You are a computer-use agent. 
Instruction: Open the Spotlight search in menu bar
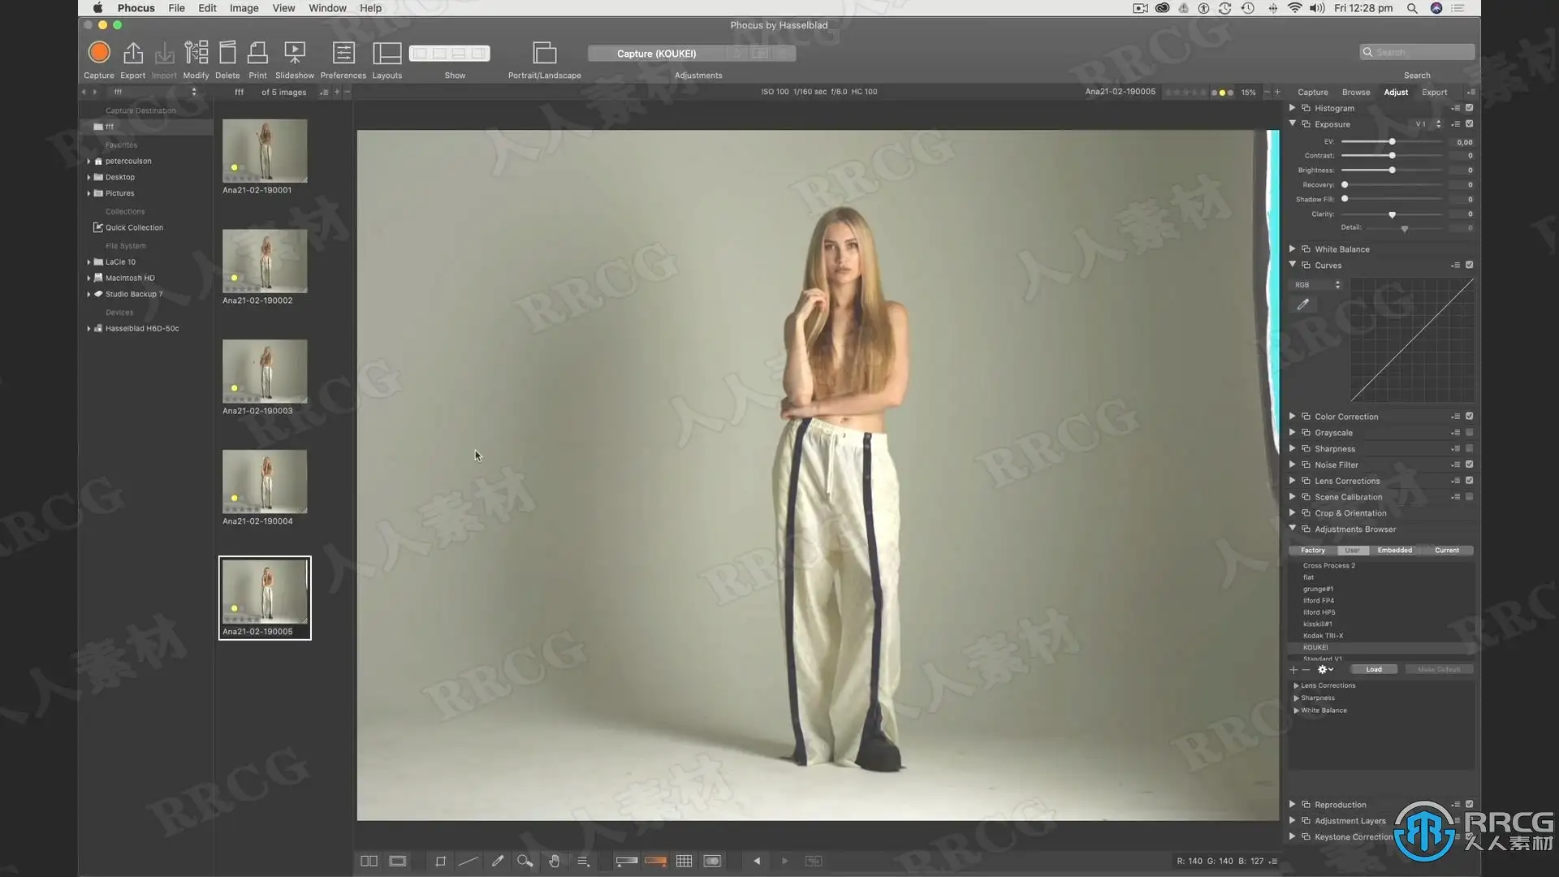point(1412,8)
